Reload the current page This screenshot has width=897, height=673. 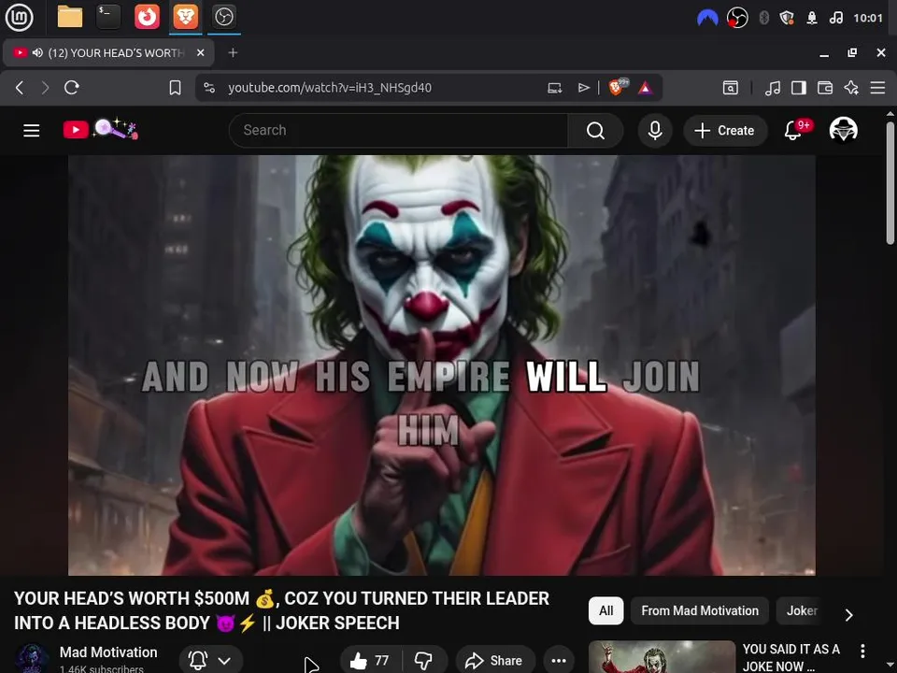[72, 88]
